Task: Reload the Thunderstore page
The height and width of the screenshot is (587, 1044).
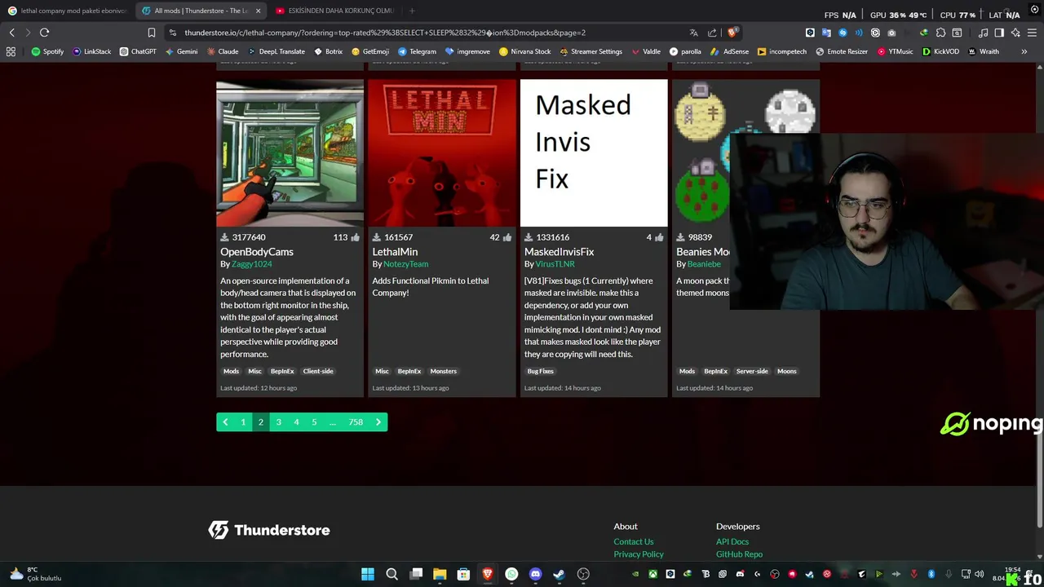Action: (44, 33)
